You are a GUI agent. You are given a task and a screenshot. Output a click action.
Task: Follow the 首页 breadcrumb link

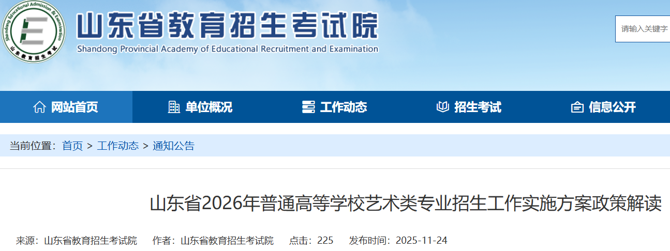[x=72, y=146]
